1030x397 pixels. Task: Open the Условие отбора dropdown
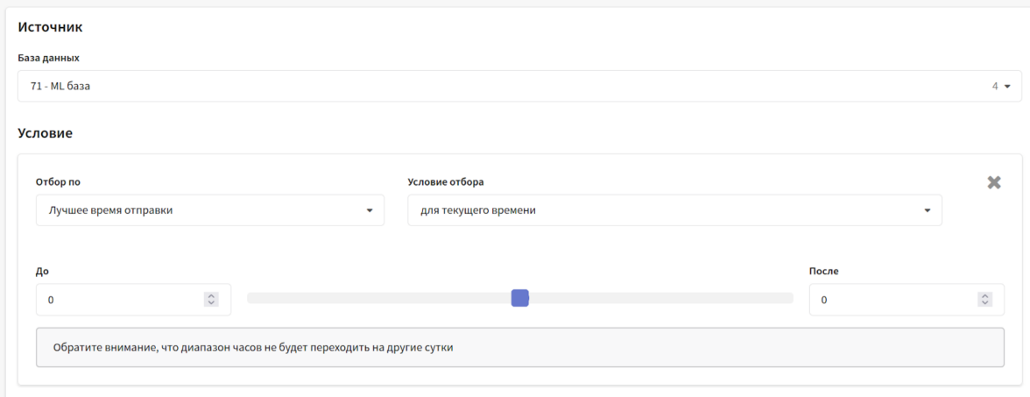pos(674,210)
